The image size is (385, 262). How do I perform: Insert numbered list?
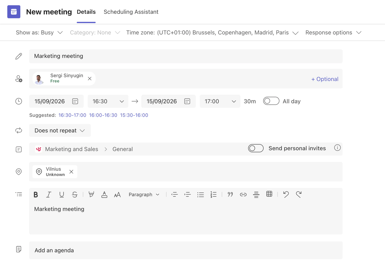213,195
